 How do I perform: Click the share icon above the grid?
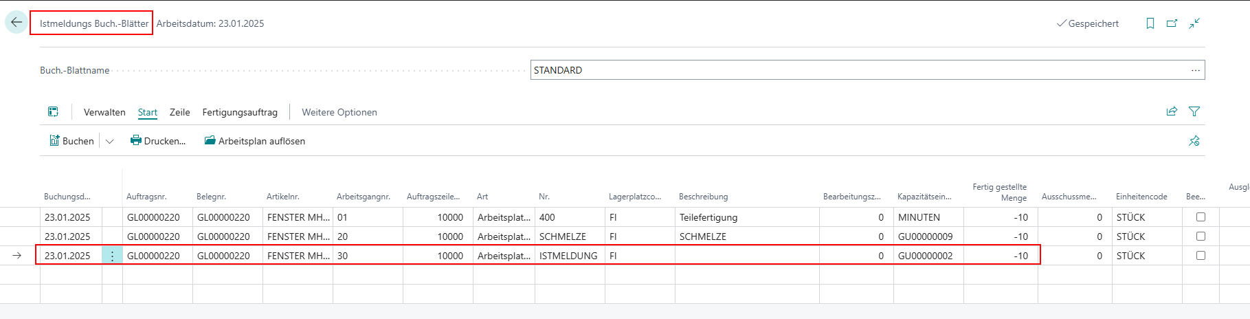click(x=1172, y=111)
